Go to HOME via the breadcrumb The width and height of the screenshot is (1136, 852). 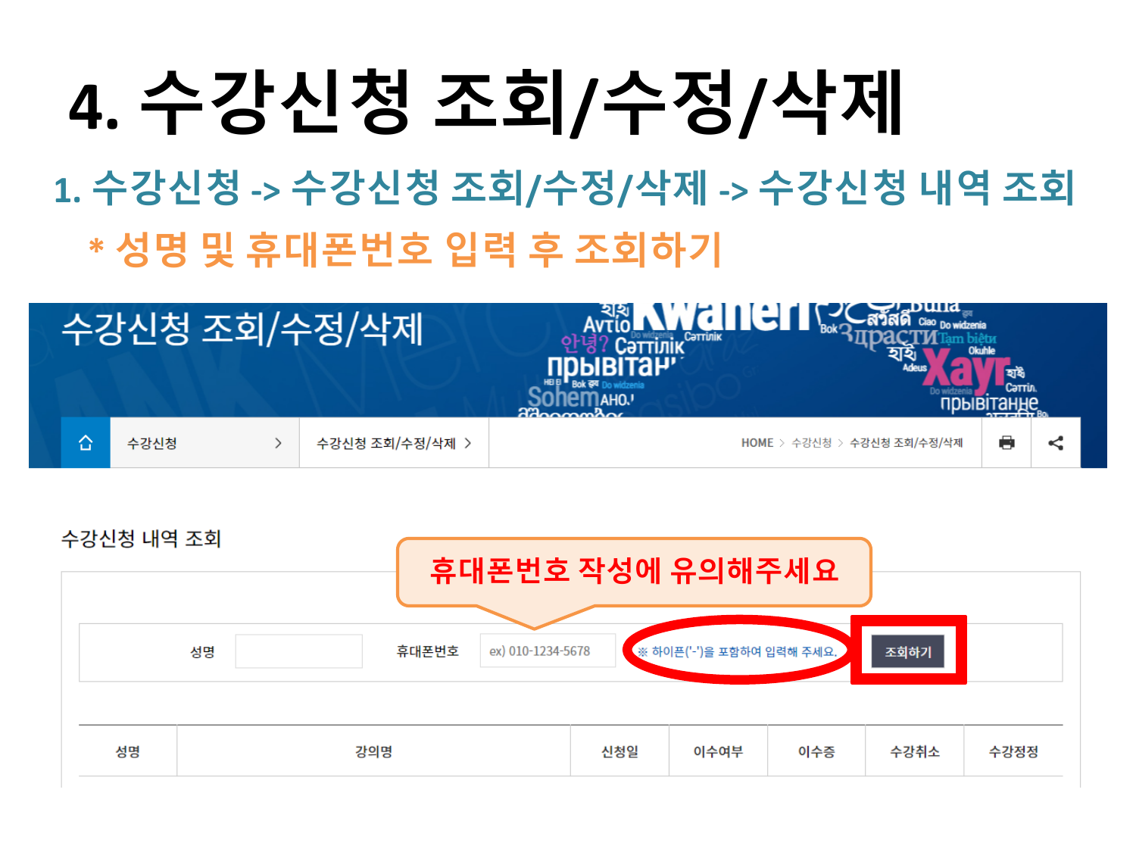point(757,443)
